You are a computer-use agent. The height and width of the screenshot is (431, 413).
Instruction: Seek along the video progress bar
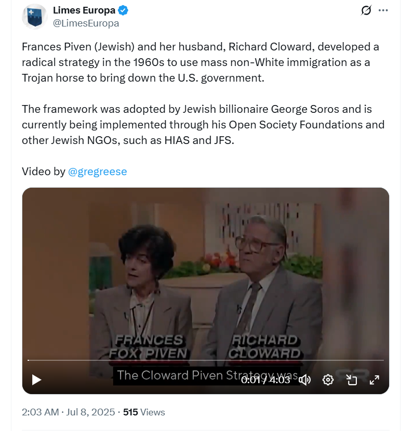pyautogui.click(x=206, y=360)
